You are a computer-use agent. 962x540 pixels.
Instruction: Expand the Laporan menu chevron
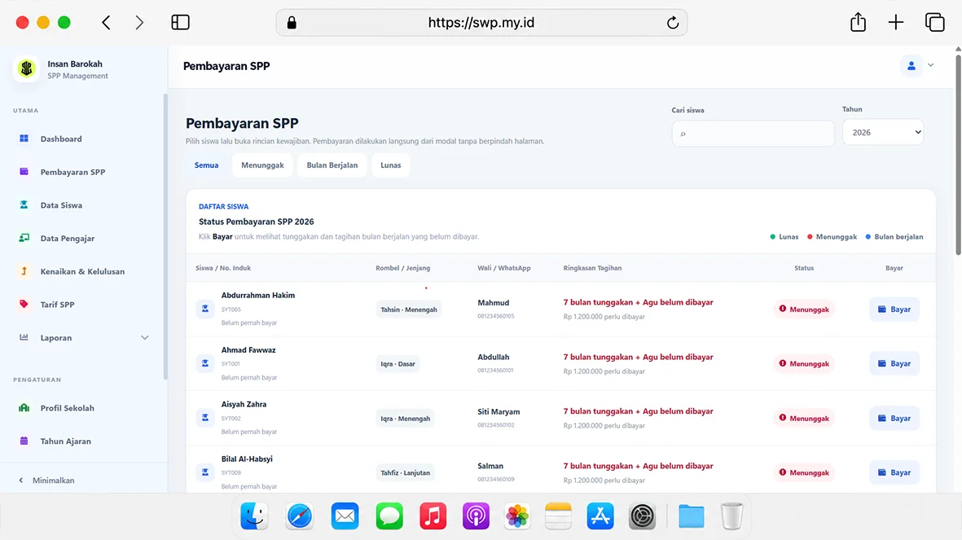click(x=145, y=337)
